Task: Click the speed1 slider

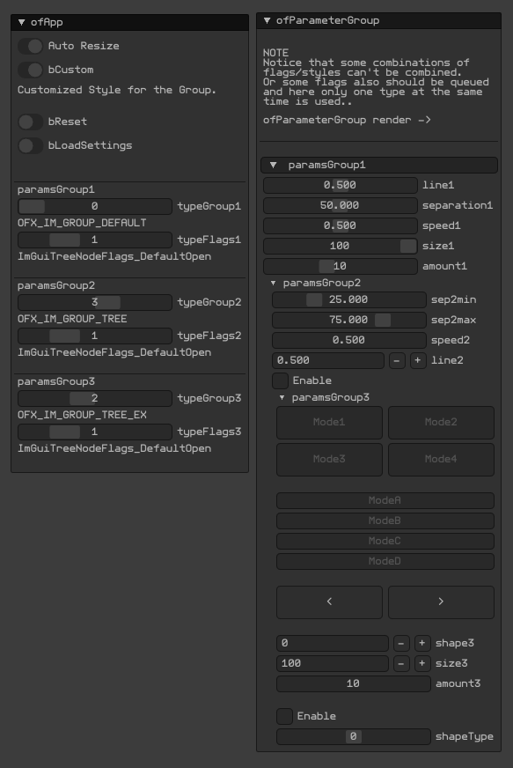Action: click(341, 225)
